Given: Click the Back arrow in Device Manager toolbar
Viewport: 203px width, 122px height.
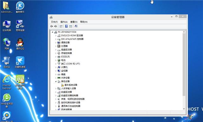Looking at the screenshot, I should [x=51, y=26].
